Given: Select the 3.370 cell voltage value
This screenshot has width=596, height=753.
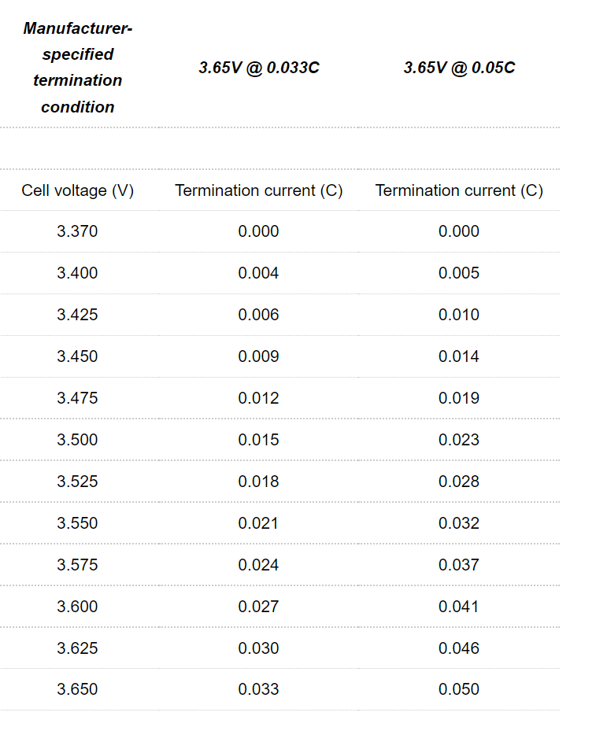Looking at the screenshot, I should point(77,231).
